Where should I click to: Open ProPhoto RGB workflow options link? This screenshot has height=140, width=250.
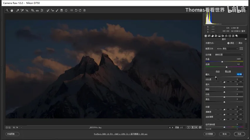pyautogui.click(x=121, y=134)
